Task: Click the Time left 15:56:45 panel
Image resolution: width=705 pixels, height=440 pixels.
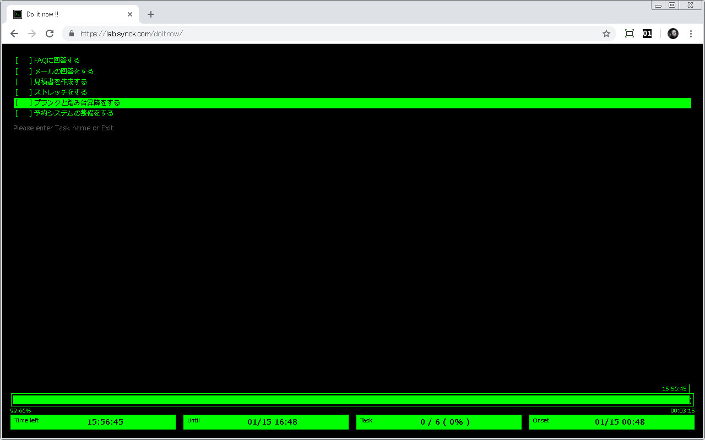Action: pos(93,422)
